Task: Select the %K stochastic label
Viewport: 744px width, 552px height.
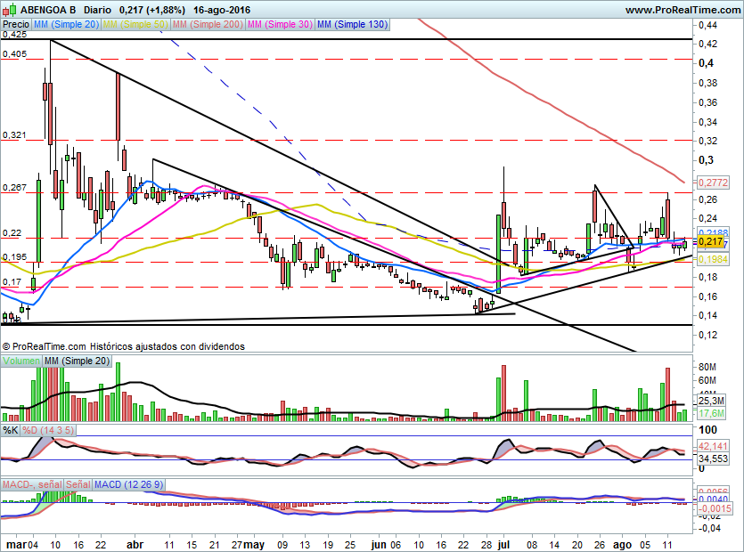Action: coord(11,430)
